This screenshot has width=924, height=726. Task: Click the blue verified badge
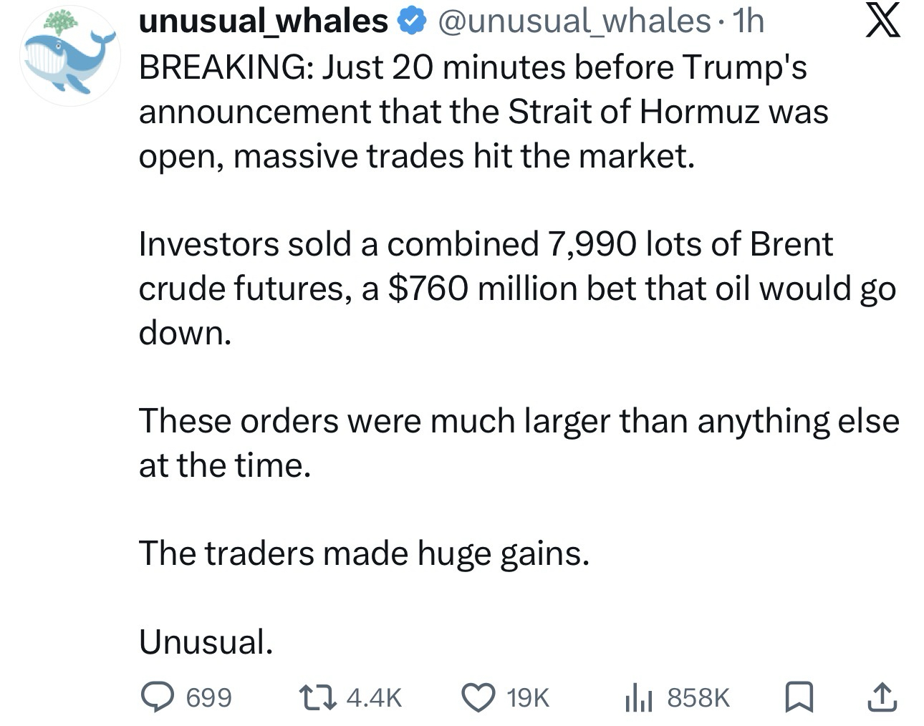click(x=410, y=22)
